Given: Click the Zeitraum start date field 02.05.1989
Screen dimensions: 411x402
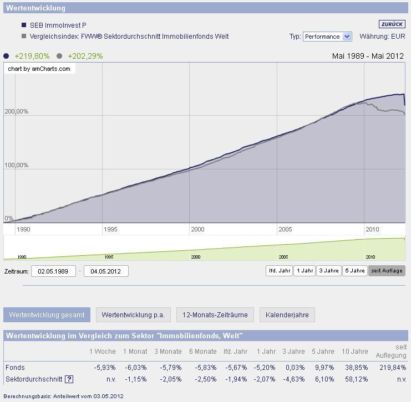Looking at the screenshot, I should point(53,271).
